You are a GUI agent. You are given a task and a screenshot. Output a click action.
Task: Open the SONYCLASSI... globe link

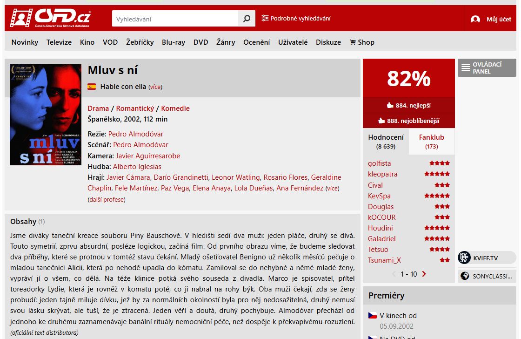tap(465, 276)
